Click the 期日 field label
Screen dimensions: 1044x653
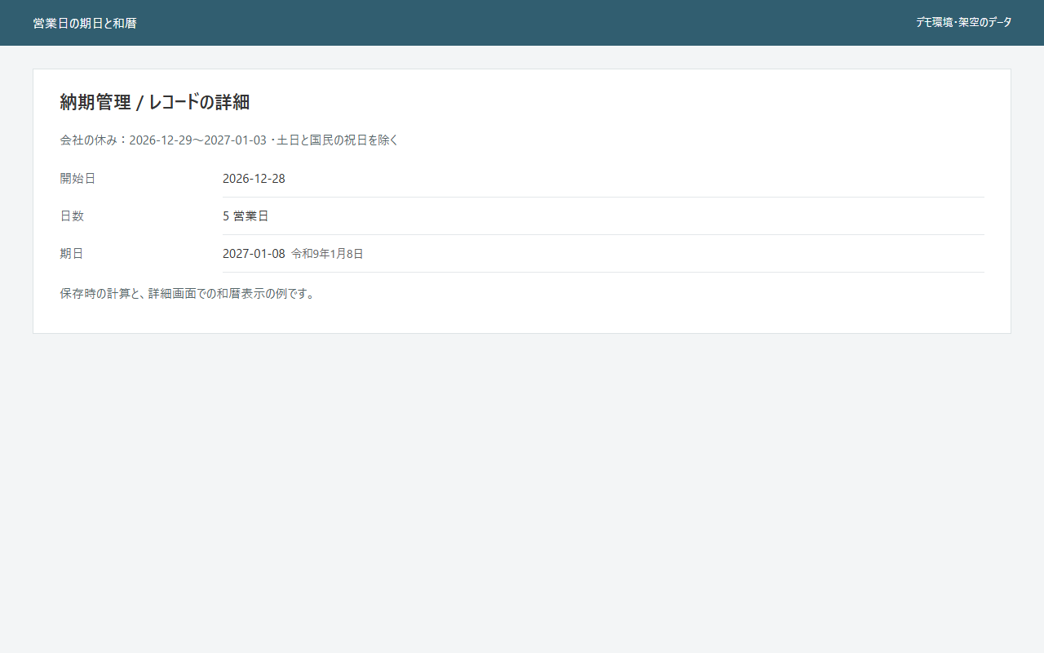(72, 253)
